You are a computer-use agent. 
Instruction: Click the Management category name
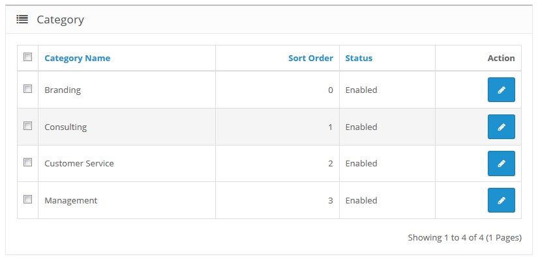pos(71,200)
